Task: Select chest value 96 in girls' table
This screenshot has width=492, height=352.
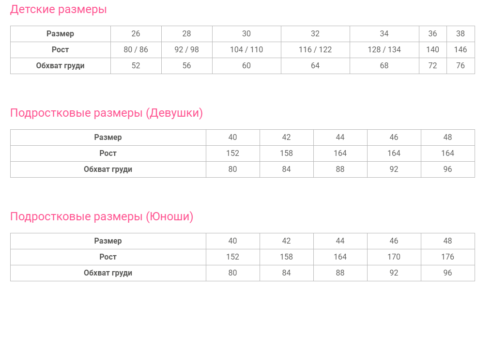Action: pyautogui.click(x=447, y=169)
